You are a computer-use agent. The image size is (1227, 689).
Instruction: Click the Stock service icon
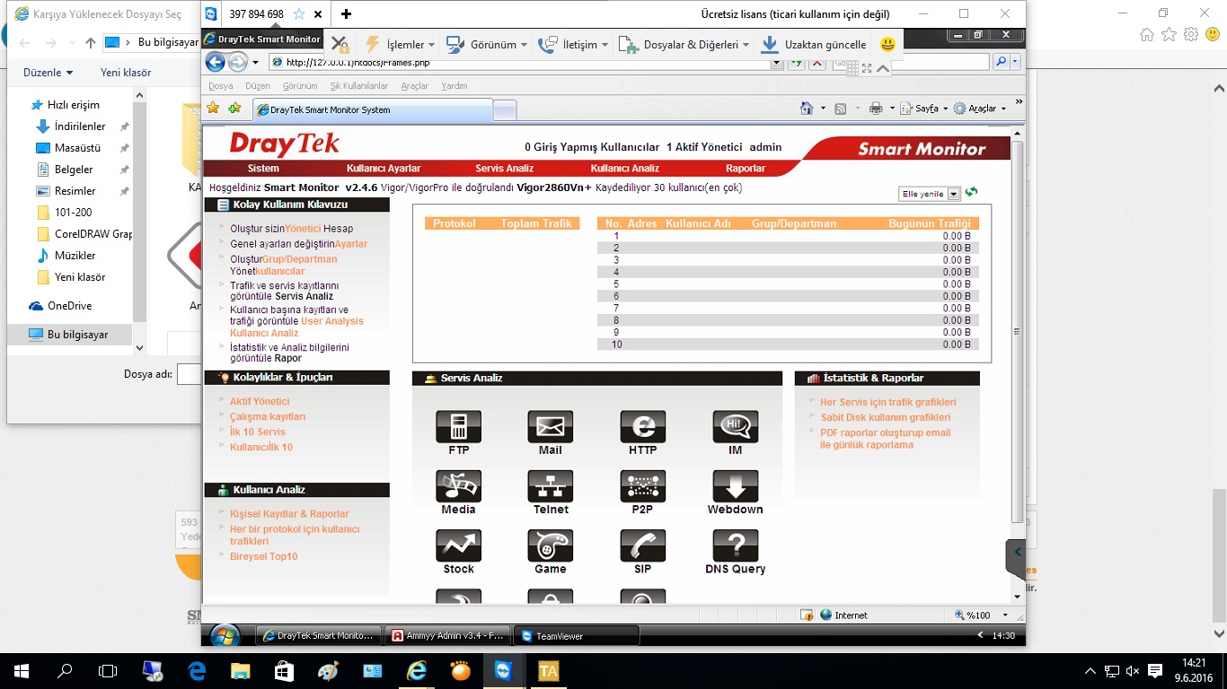coord(458,545)
